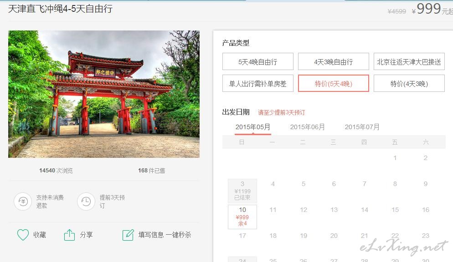Screen dimensions: 453x262
Task: Click 提前3天预订 text
Action: coord(112,202)
